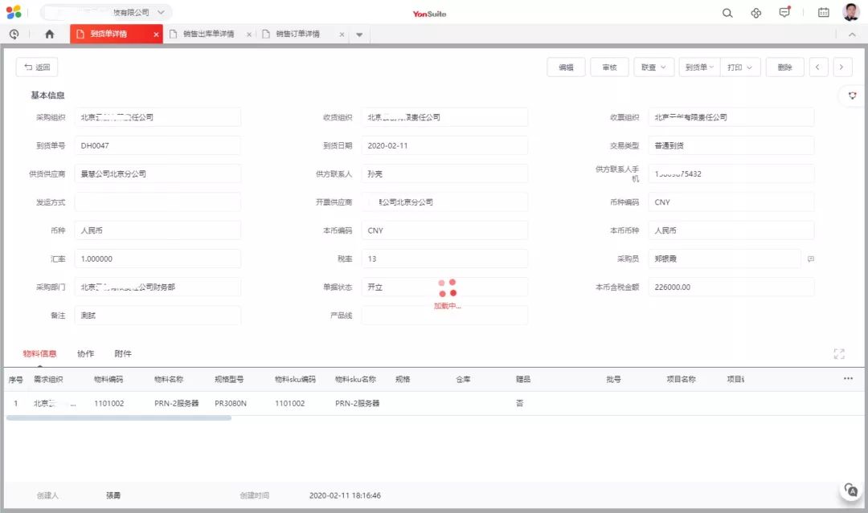The image size is (868, 513).
Task: Expand the tab list dropdown arrow
Action: click(359, 35)
